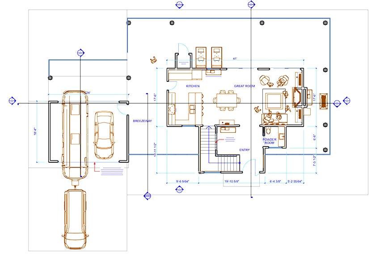Pick the POWDER ROOM label
Image resolution: width=380 pixels, height=257 pixels.
coord(269,141)
